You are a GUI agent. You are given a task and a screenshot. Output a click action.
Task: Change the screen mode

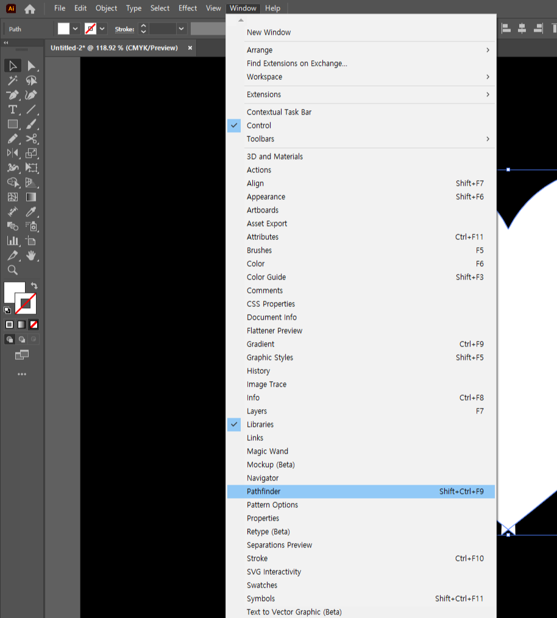[x=22, y=355]
